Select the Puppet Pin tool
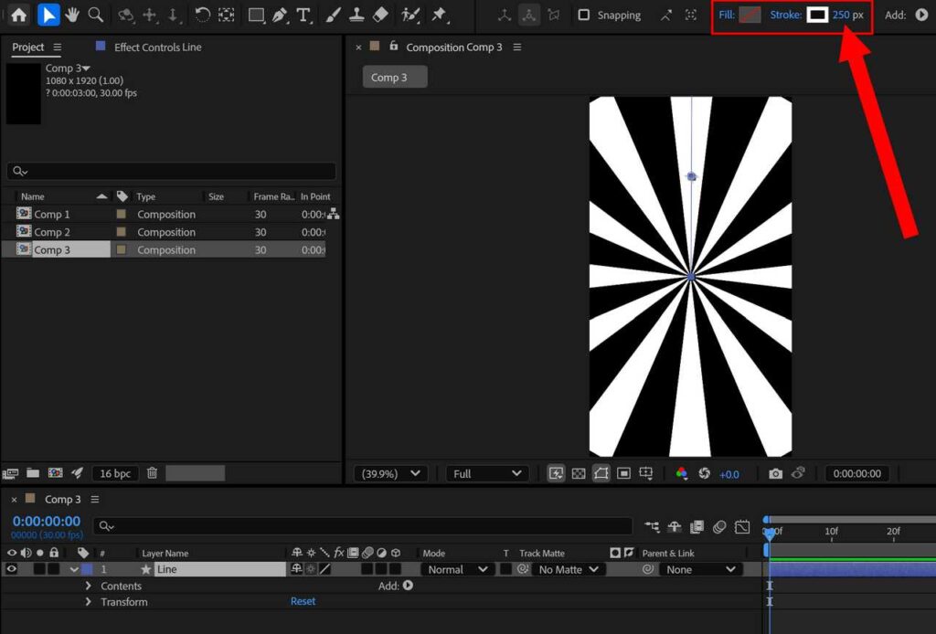The height and width of the screenshot is (634, 936). pos(440,15)
